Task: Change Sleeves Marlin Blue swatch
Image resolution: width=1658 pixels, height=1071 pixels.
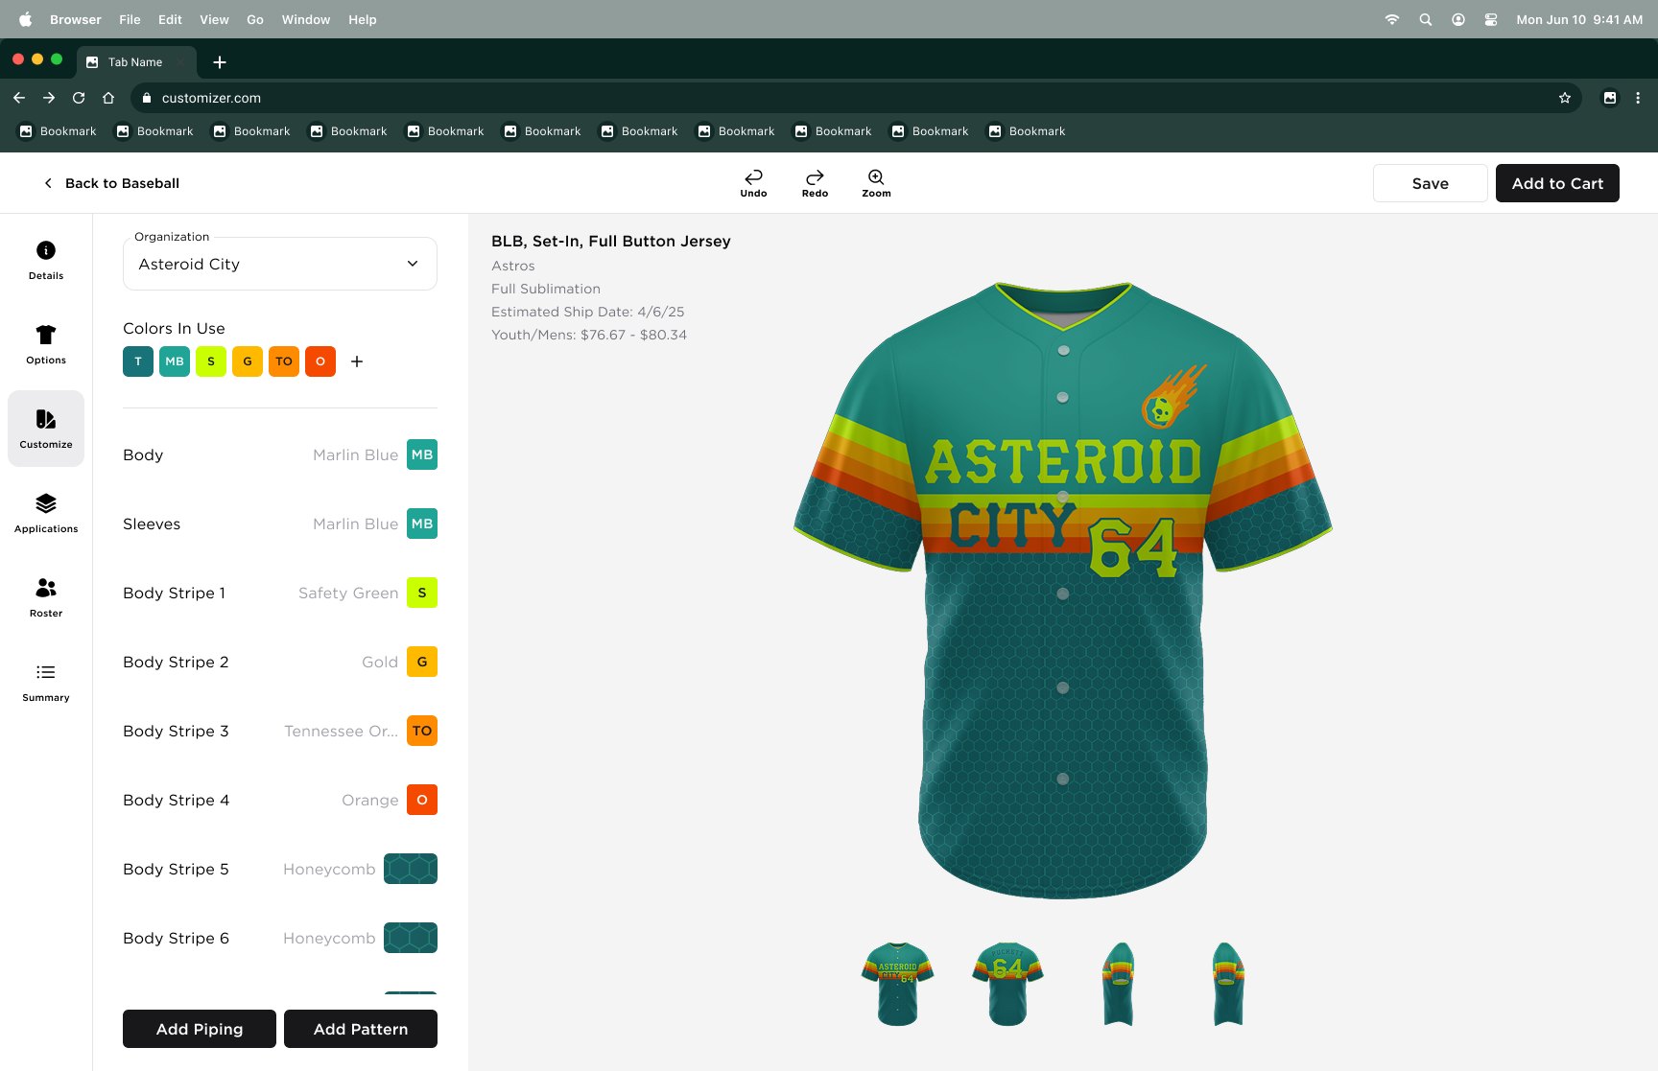Action: [422, 524]
